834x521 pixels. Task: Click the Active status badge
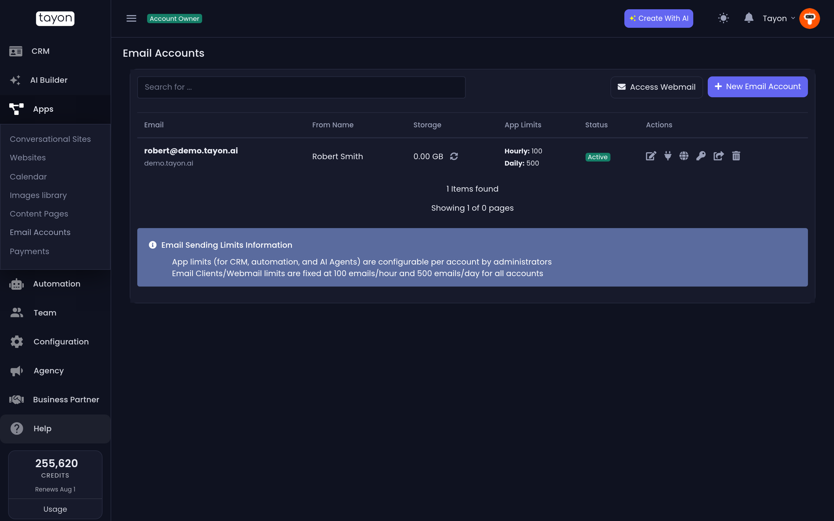pos(598,157)
